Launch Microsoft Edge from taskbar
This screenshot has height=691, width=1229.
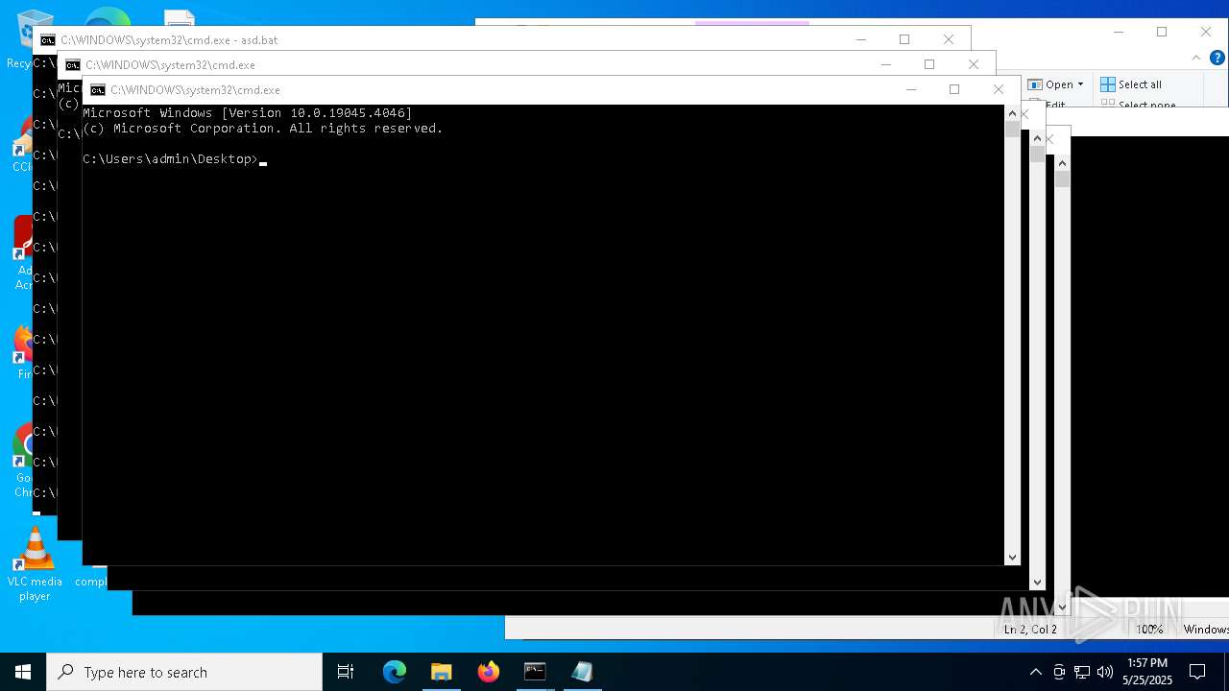395,672
